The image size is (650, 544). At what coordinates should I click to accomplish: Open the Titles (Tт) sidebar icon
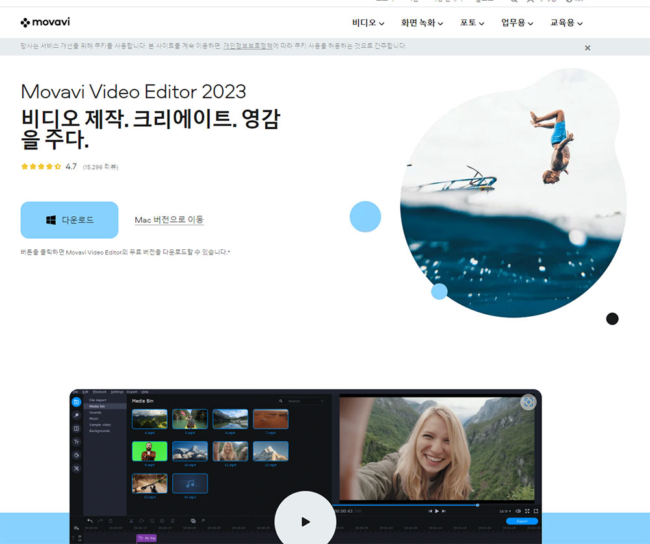point(76,441)
